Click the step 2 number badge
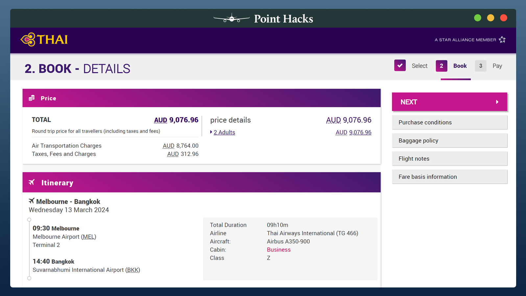 coord(441,66)
